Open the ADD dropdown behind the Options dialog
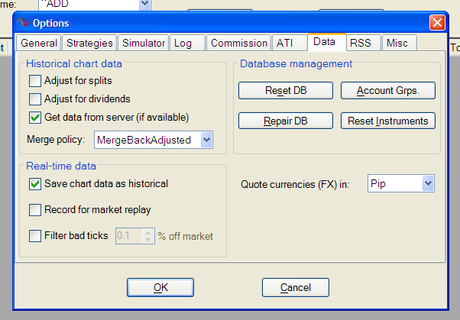 pos(144,4)
